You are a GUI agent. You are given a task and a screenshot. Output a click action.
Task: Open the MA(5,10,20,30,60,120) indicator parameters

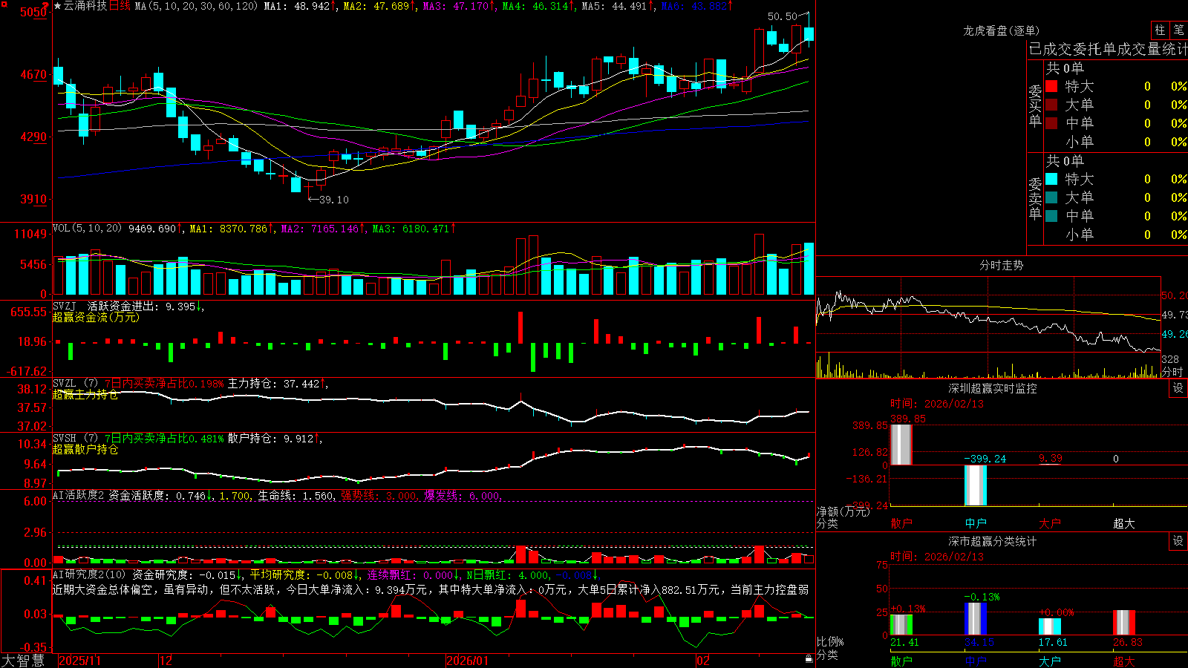point(196,6)
